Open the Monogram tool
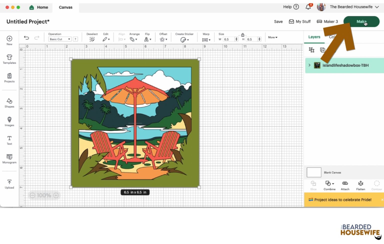This screenshot has width=384, height=244. pos(9,159)
